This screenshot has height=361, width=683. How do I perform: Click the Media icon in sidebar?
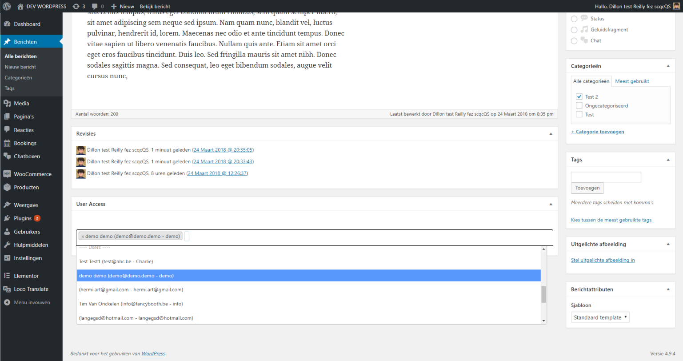tap(7, 103)
